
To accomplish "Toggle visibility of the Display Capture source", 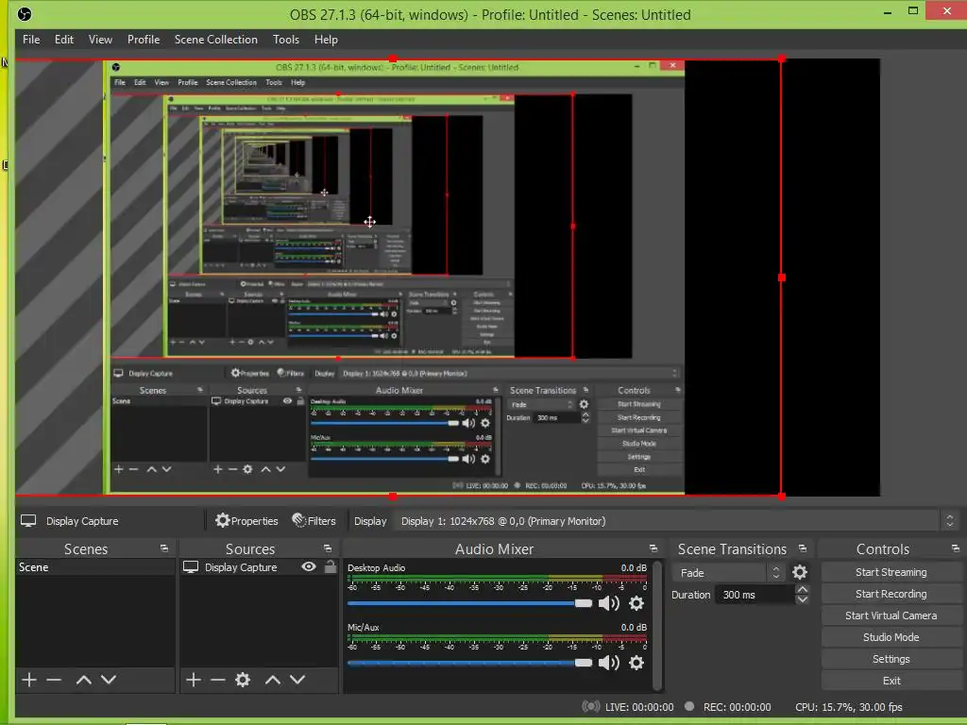I will (309, 566).
